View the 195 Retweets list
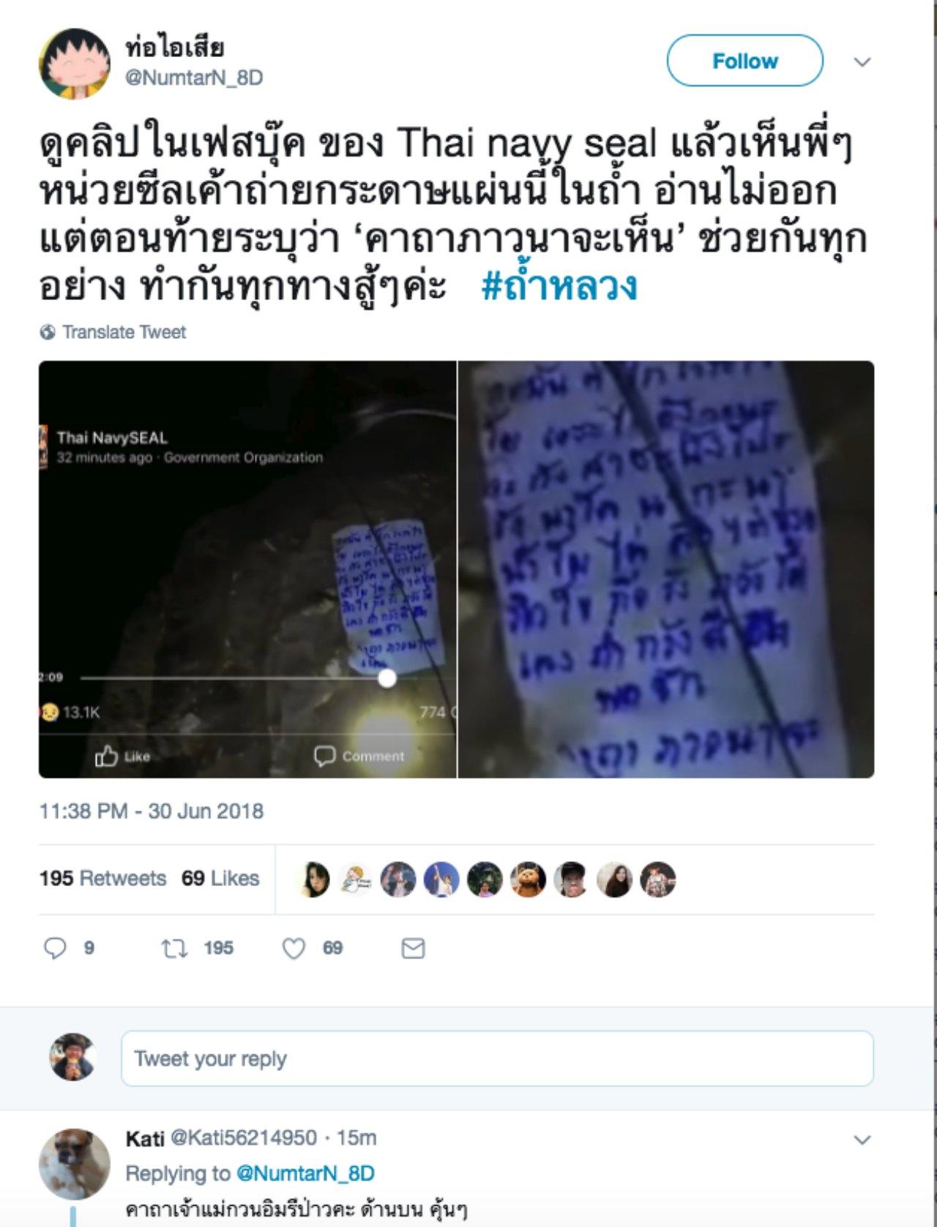The height and width of the screenshot is (1227, 937). coord(103,878)
